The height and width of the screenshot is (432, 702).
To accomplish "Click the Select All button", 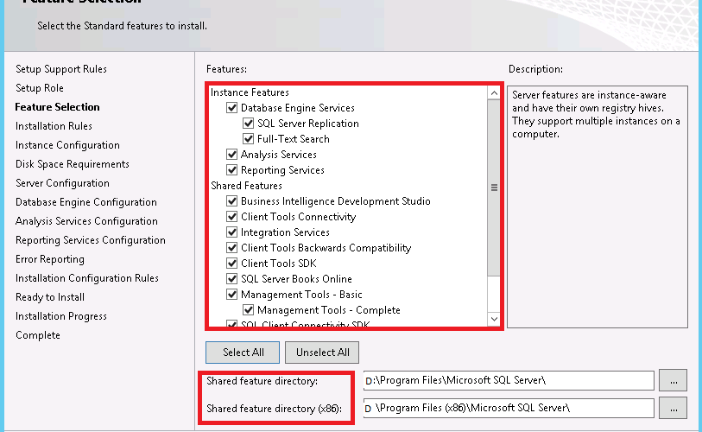I will click(243, 353).
